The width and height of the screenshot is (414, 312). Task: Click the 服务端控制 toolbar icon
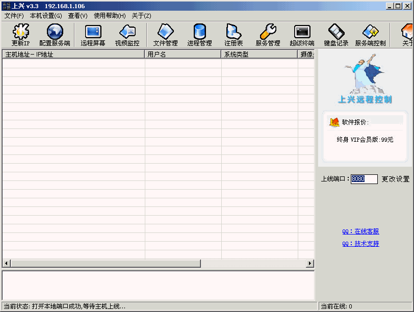(x=370, y=35)
